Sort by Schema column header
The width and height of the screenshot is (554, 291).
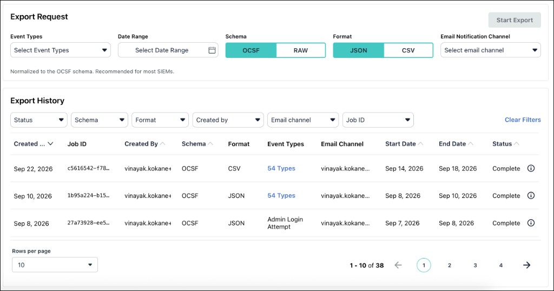click(x=197, y=144)
